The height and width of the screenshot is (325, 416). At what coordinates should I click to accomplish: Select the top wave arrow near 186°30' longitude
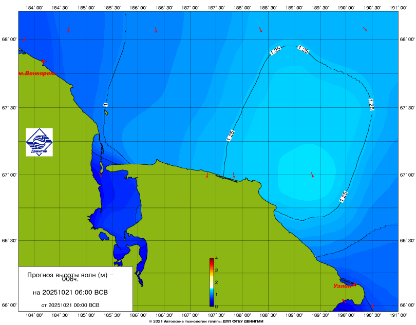click(156, 30)
